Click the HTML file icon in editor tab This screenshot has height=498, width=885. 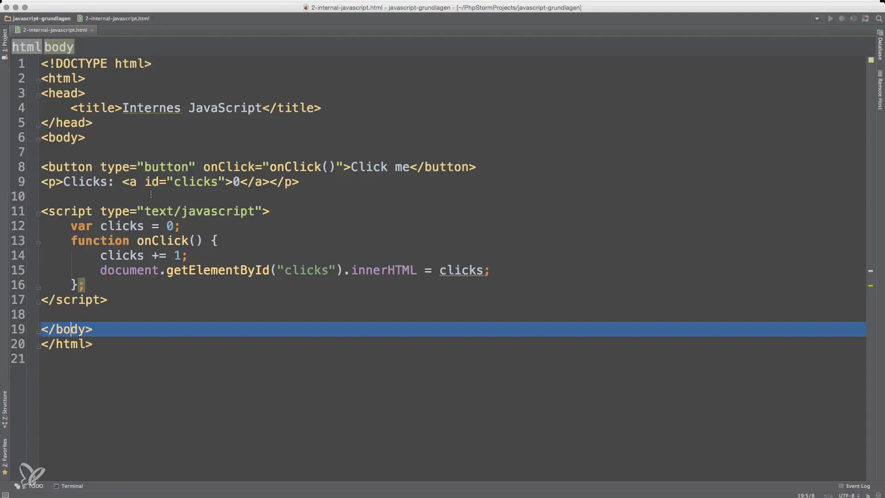[x=18, y=30]
